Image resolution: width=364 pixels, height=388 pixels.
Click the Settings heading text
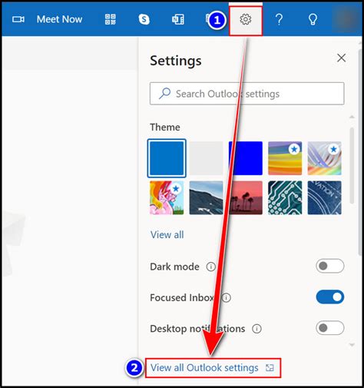point(176,61)
